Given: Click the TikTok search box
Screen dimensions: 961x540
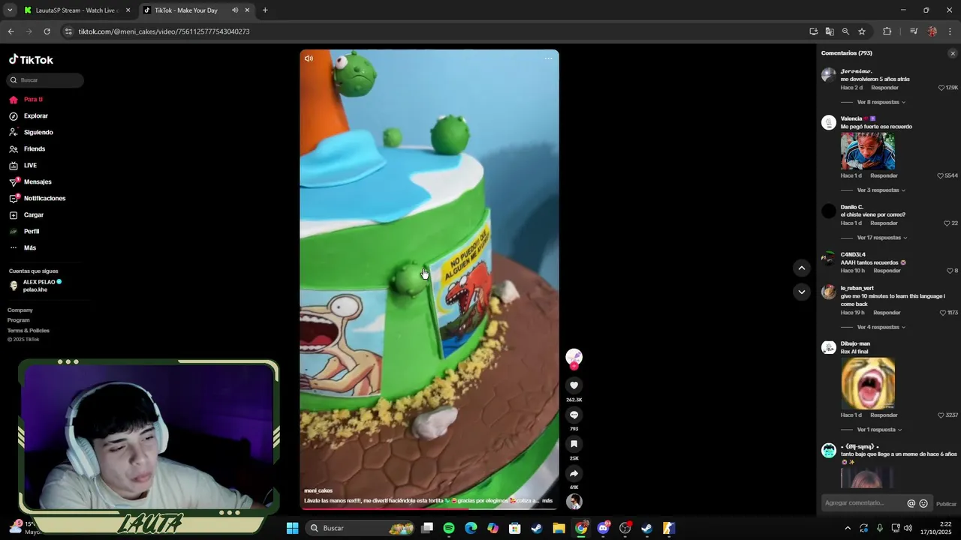Looking at the screenshot, I should 46,80.
